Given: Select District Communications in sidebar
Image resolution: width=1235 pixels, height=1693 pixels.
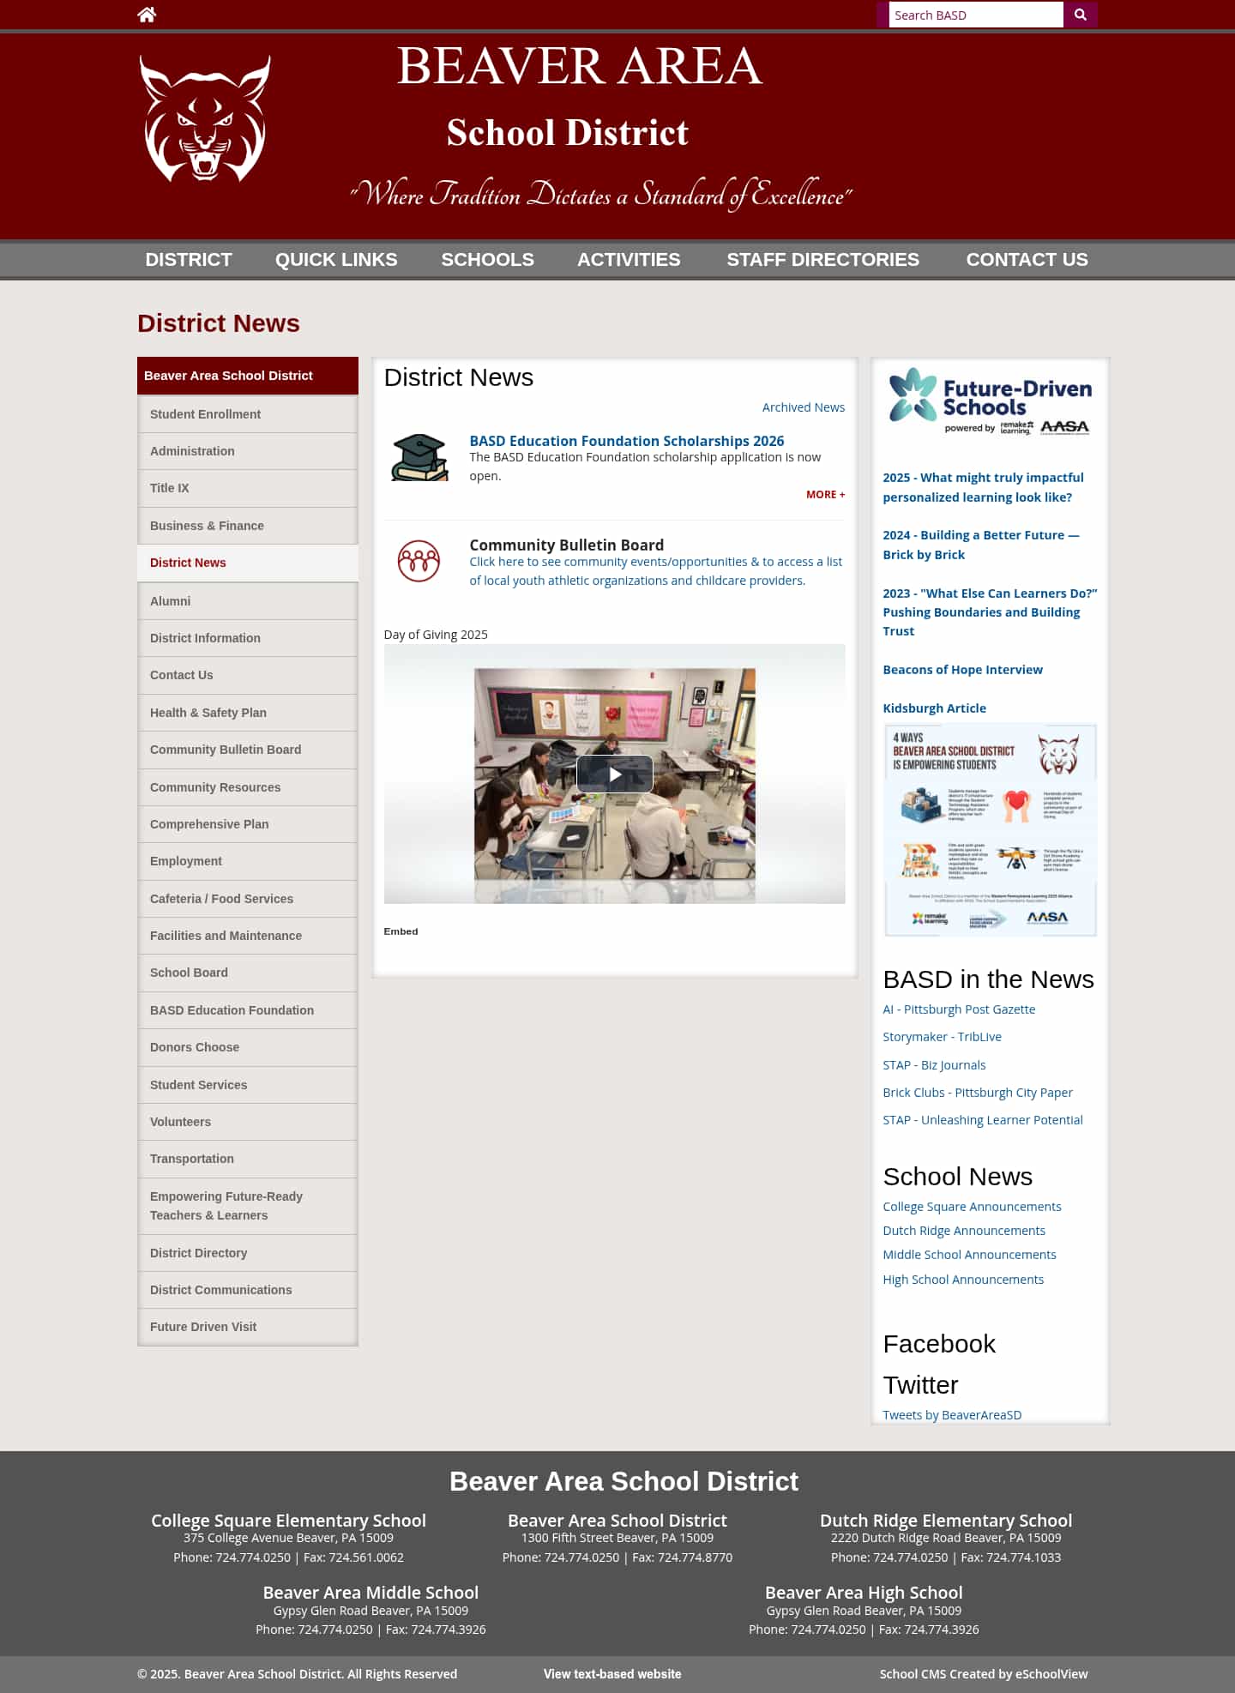Looking at the screenshot, I should tap(248, 1290).
